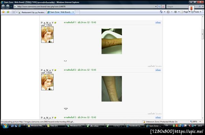Click the volume speaker tray icon
This screenshot has width=205, height=135.
195,125
